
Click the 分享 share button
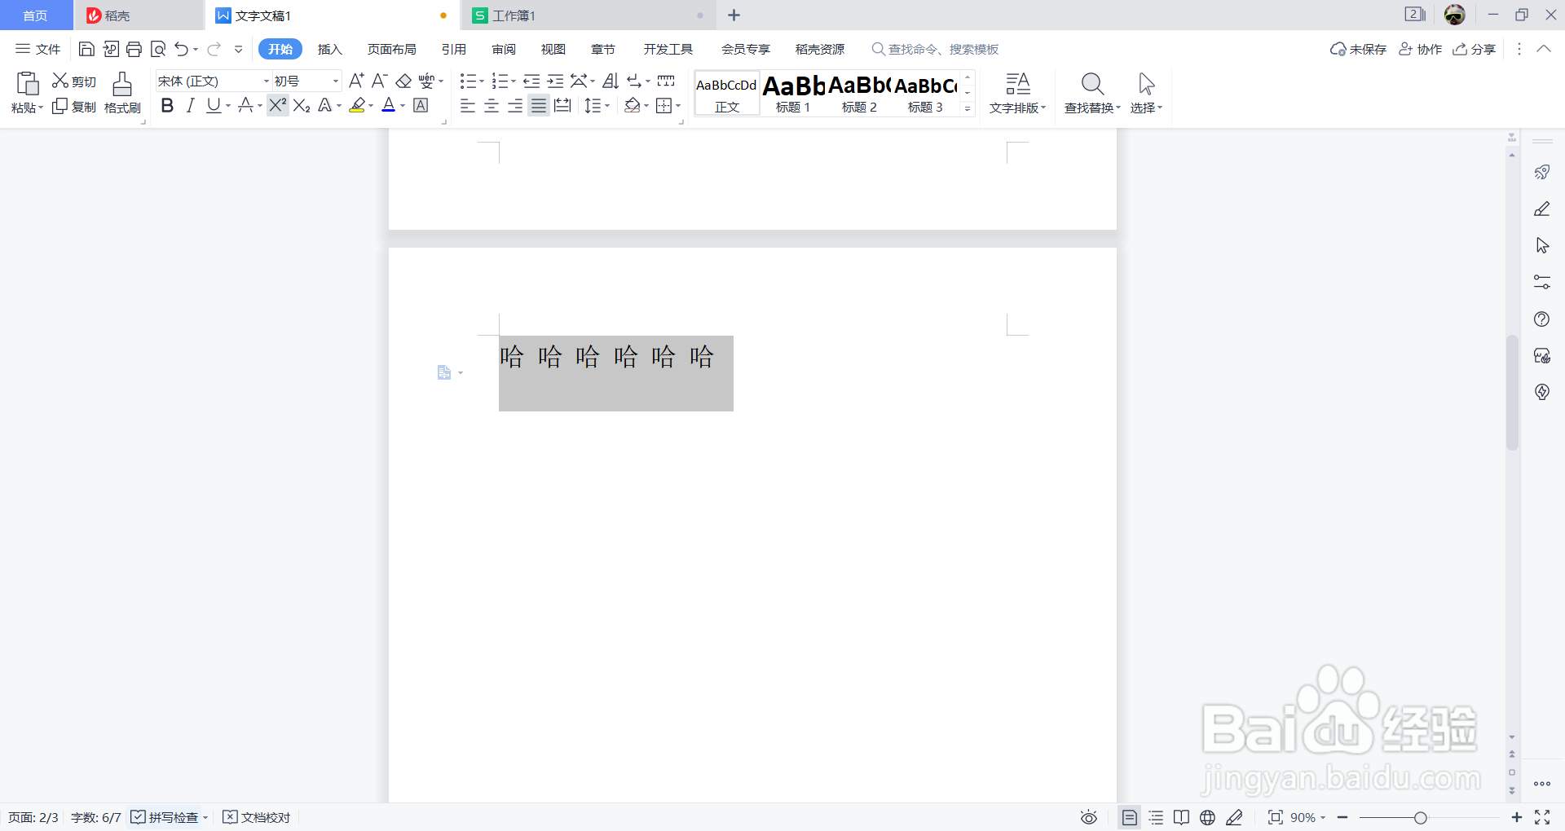[1475, 49]
